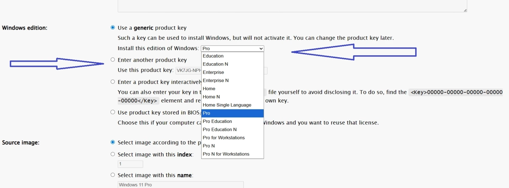
Task: Click the image name field 'Windows 11 Pro'
Action: pos(181,185)
